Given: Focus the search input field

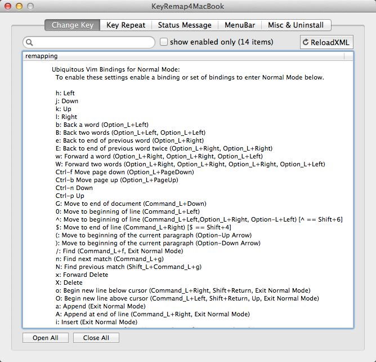Looking at the screenshot, I should coord(89,42).
